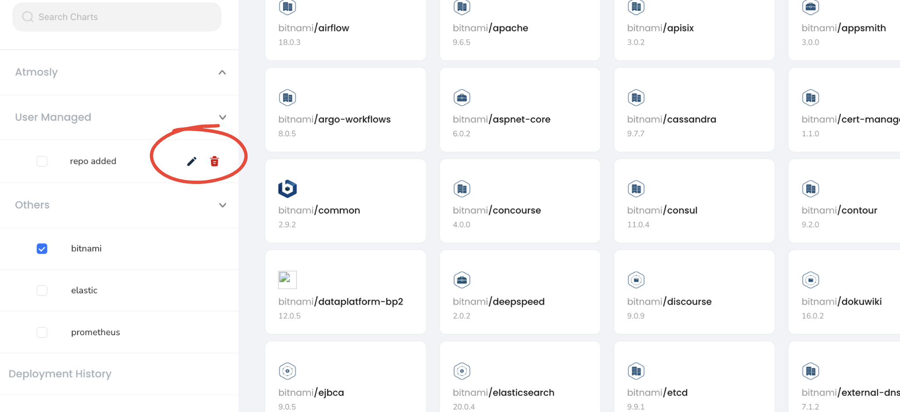Collapse the User Managed section chevron

[222, 117]
